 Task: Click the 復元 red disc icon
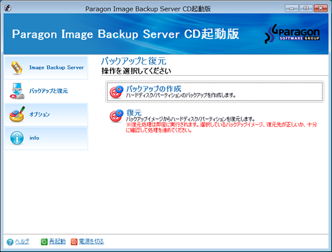pos(116,116)
